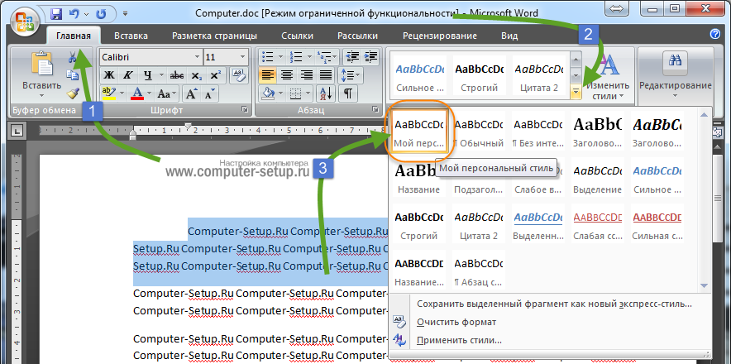Redo the last action
The width and height of the screenshot is (731, 364).
(x=101, y=13)
